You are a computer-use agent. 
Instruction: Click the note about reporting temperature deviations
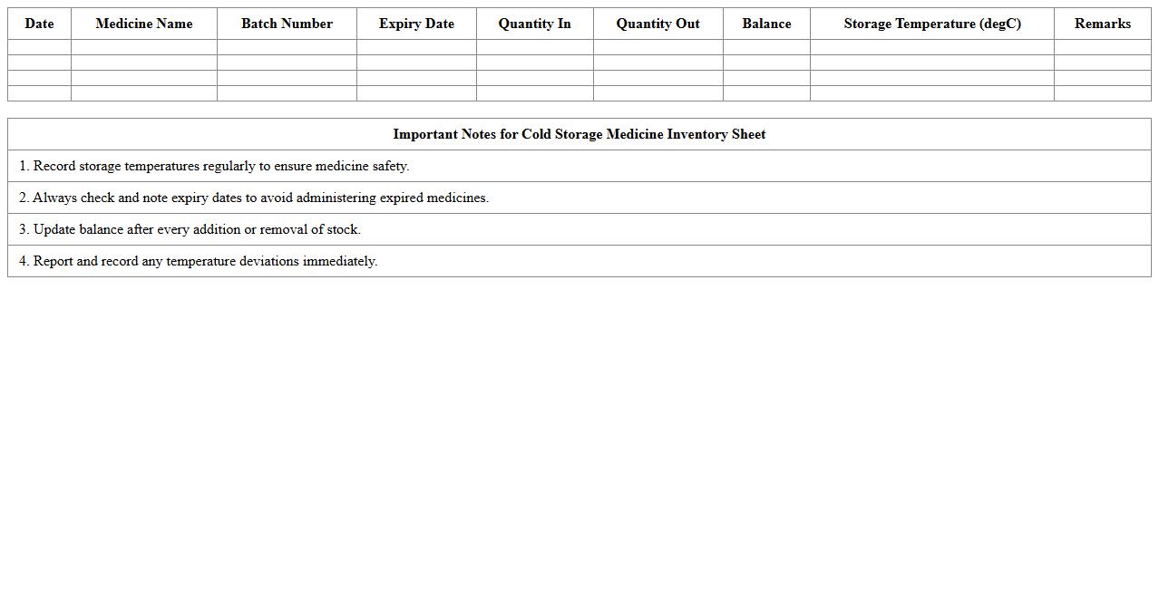click(x=198, y=261)
